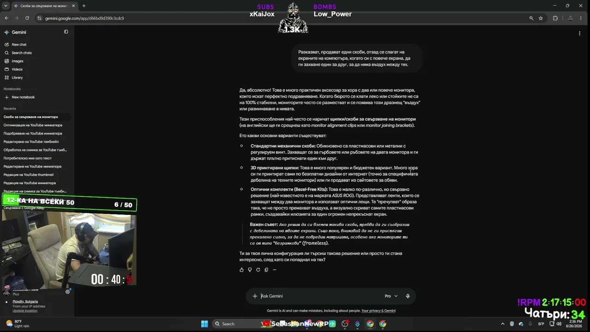Open the browser Extensions menu
This screenshot has width=590, height=332.
[x=555, y=18]
